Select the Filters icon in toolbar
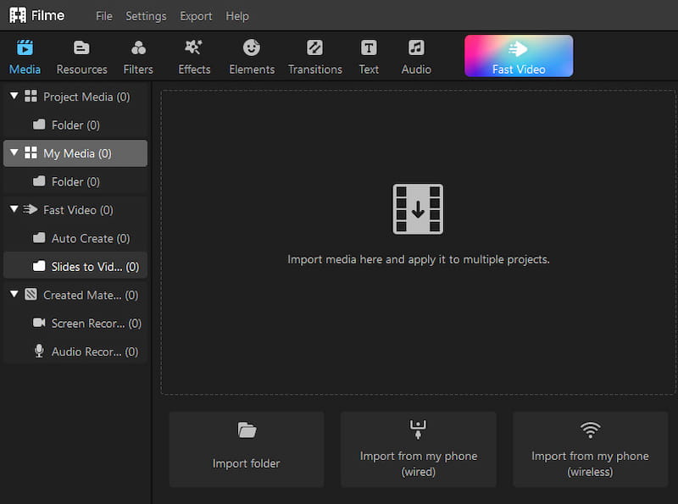The height and width of the screenshot is (504, 678). click(138, 48)
